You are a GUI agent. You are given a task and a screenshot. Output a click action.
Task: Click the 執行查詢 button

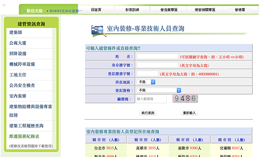coord(148,113)
